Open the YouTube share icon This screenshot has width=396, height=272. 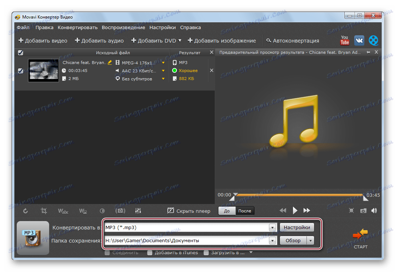(x=344, y=40)
